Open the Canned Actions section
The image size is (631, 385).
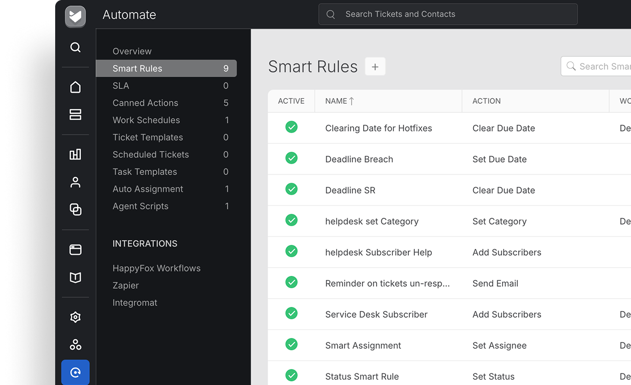coord(145,103)
